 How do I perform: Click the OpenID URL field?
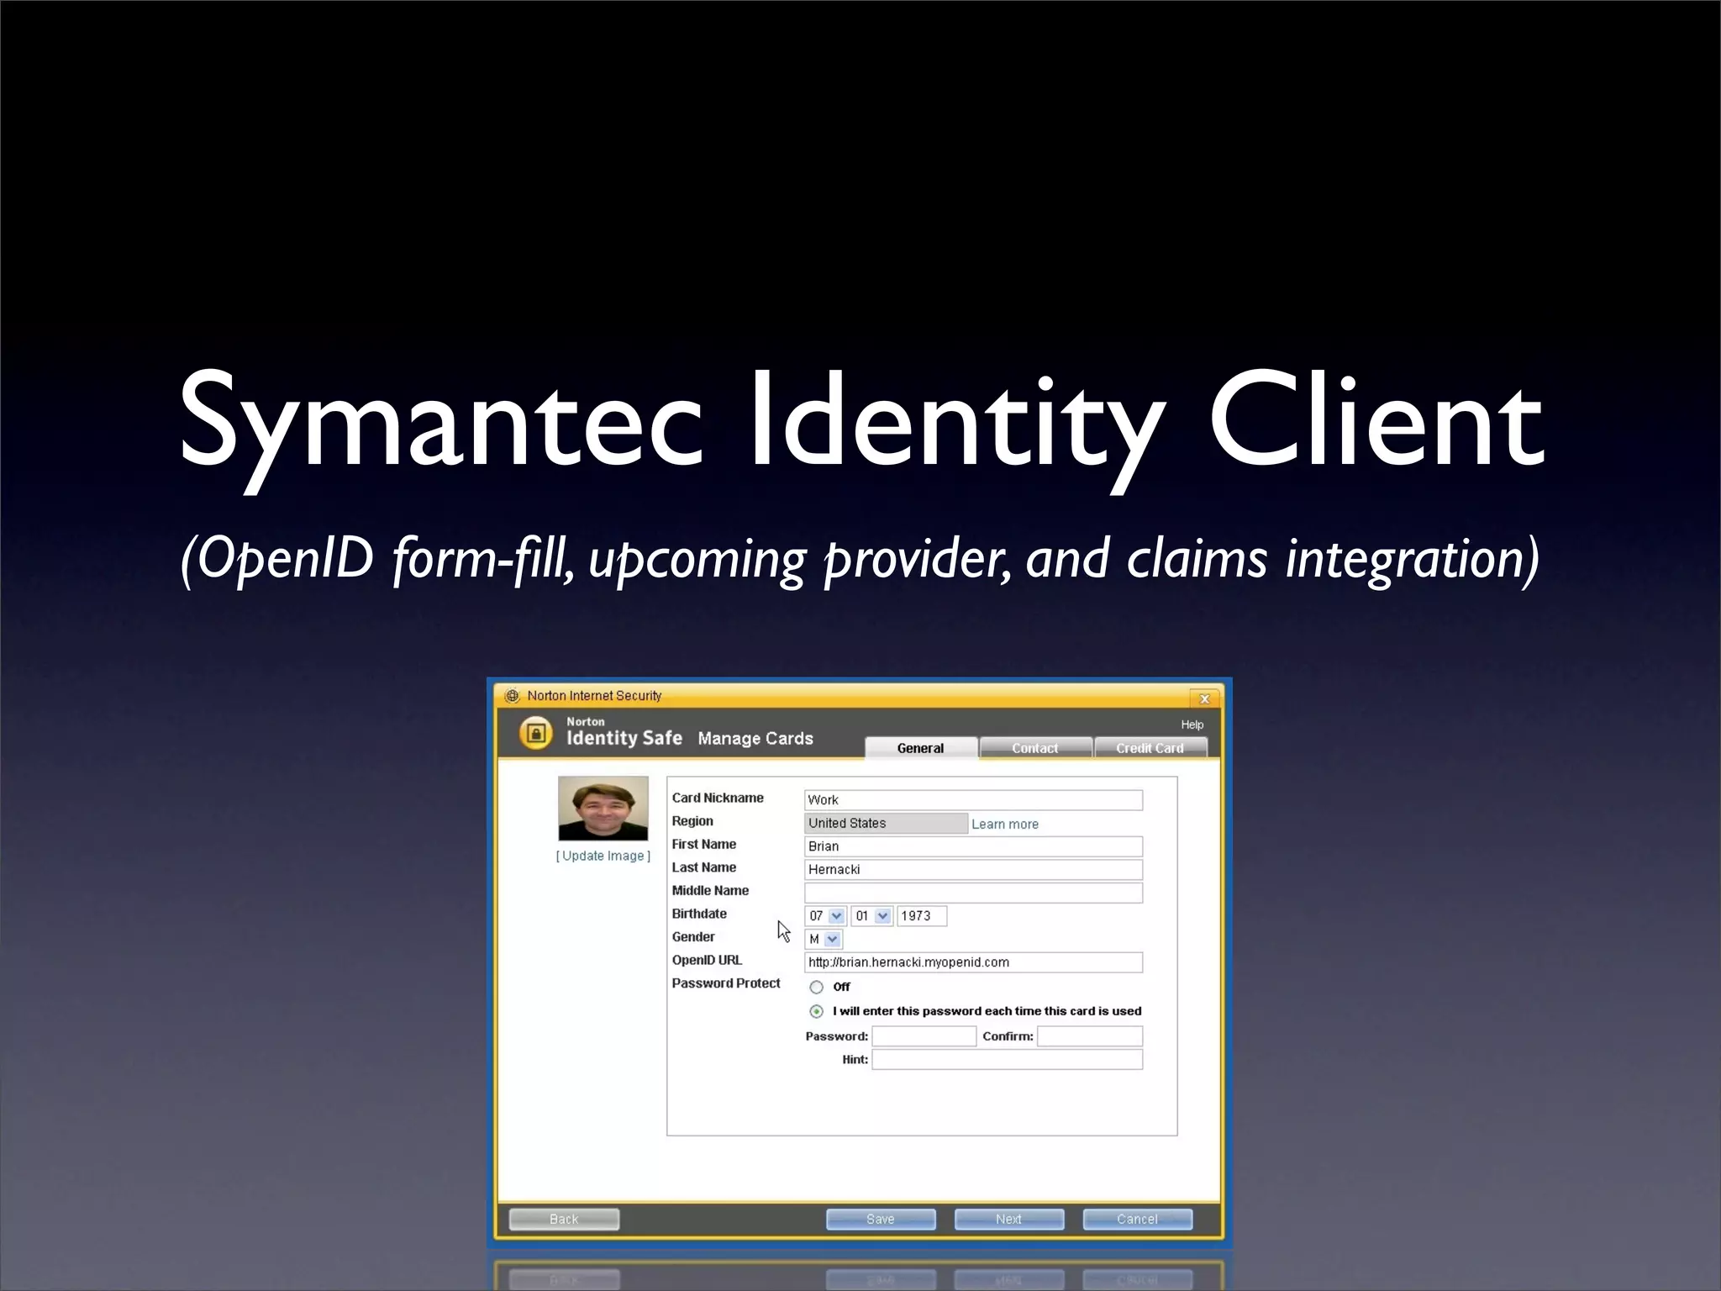pos(973,962)
